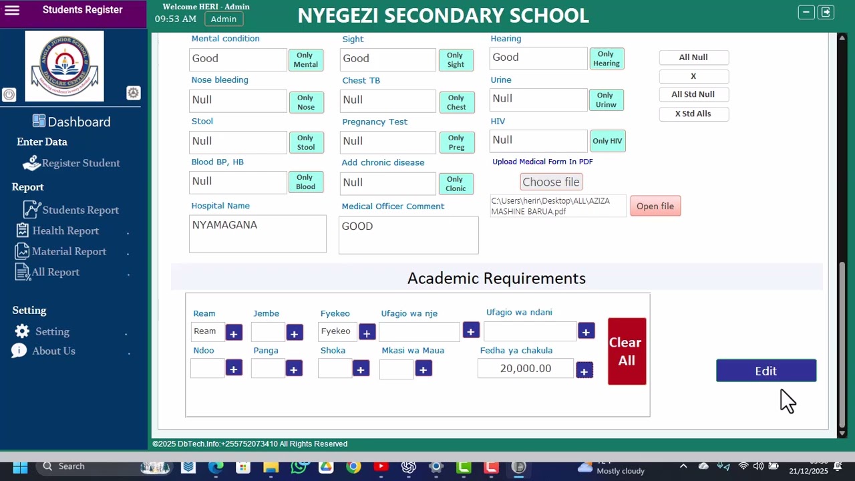The height and width of the screenshot is (481, 855).
Task: Click the plus button next to Fyekeo
Action: (367, 332)
